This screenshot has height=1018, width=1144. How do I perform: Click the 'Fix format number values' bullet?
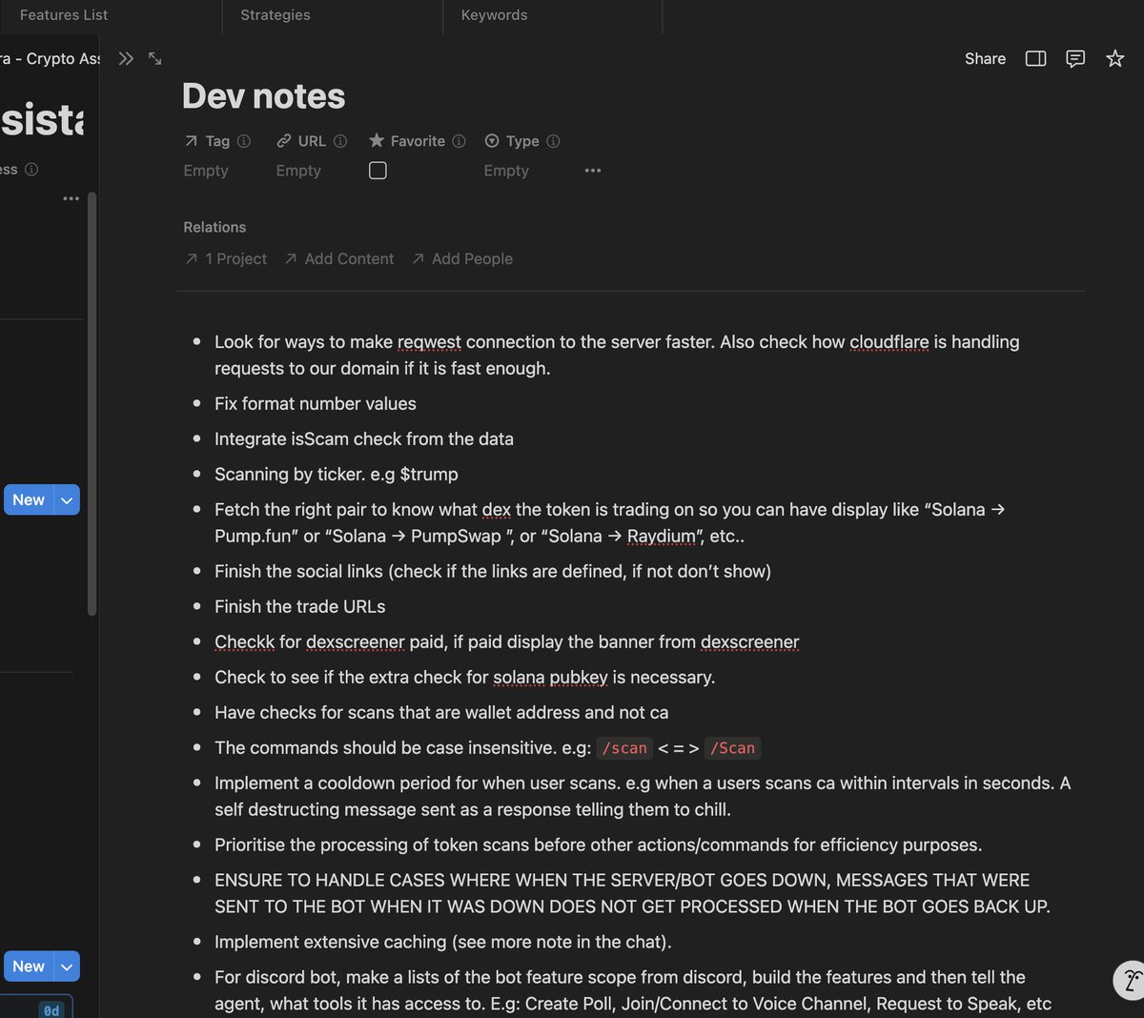pyautogui.click(x=316, y=403)
